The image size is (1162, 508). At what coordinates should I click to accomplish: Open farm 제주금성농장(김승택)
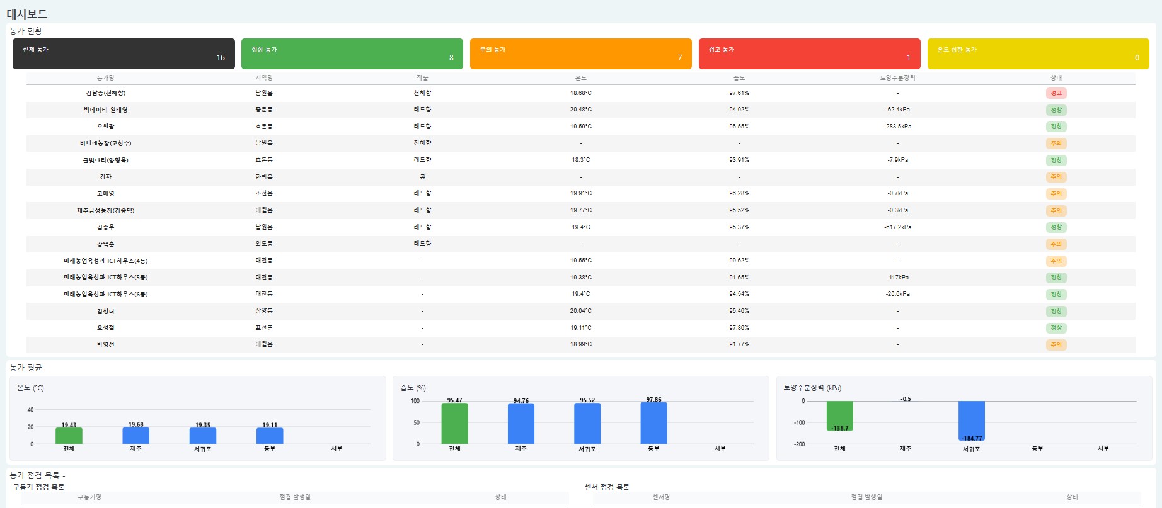(106, 210)
